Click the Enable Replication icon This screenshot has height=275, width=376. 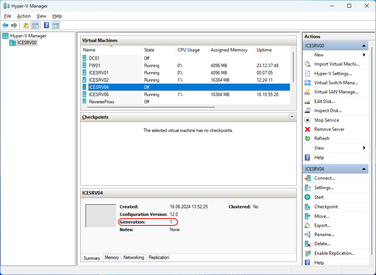(308, 253)
